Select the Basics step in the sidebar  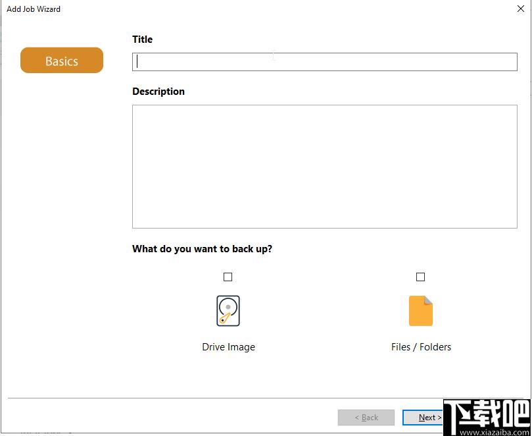62,60
